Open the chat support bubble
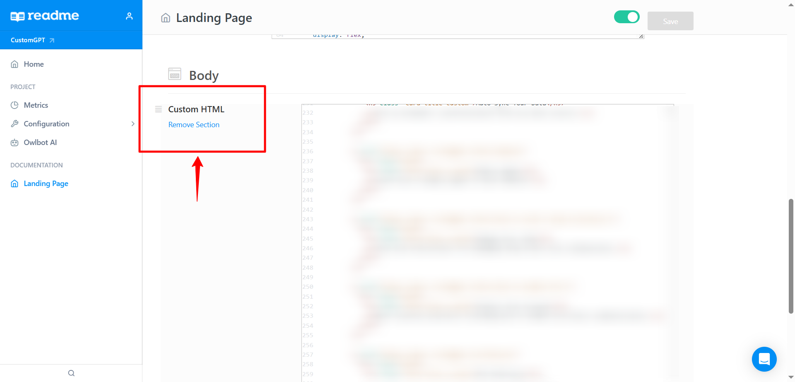Viewport: 795px width, 382px height. coord(764,359)
